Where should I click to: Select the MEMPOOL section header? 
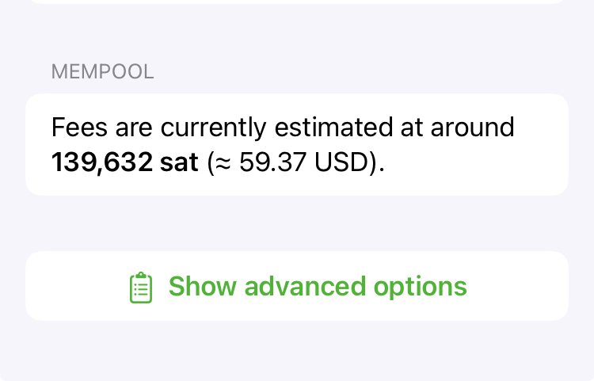[x=103, y=71]
